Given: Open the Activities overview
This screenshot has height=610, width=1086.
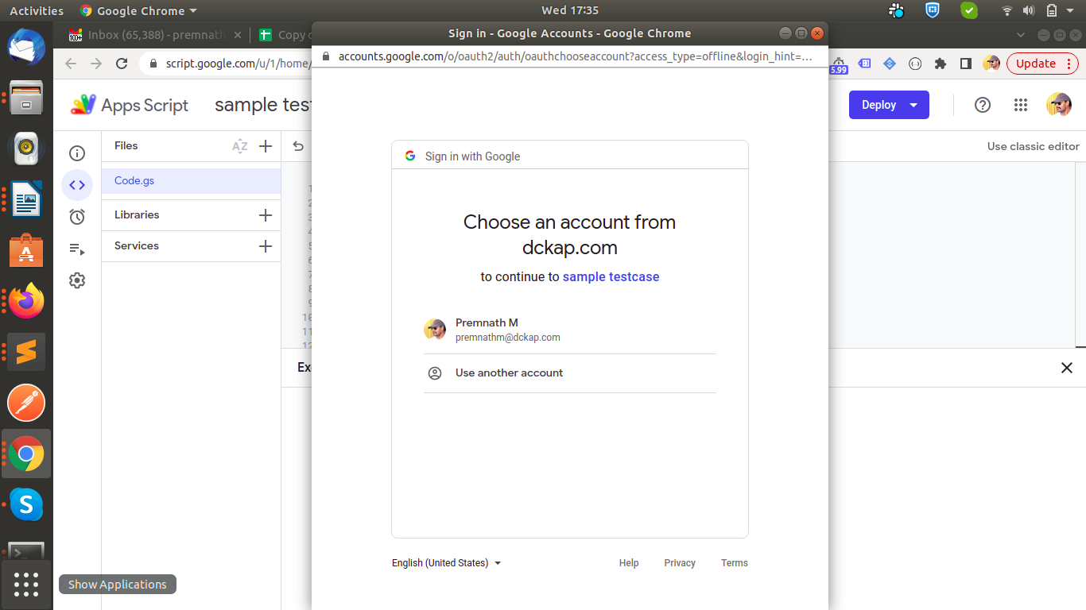Looking at the screenshot, I should click(x=37, y=11).
